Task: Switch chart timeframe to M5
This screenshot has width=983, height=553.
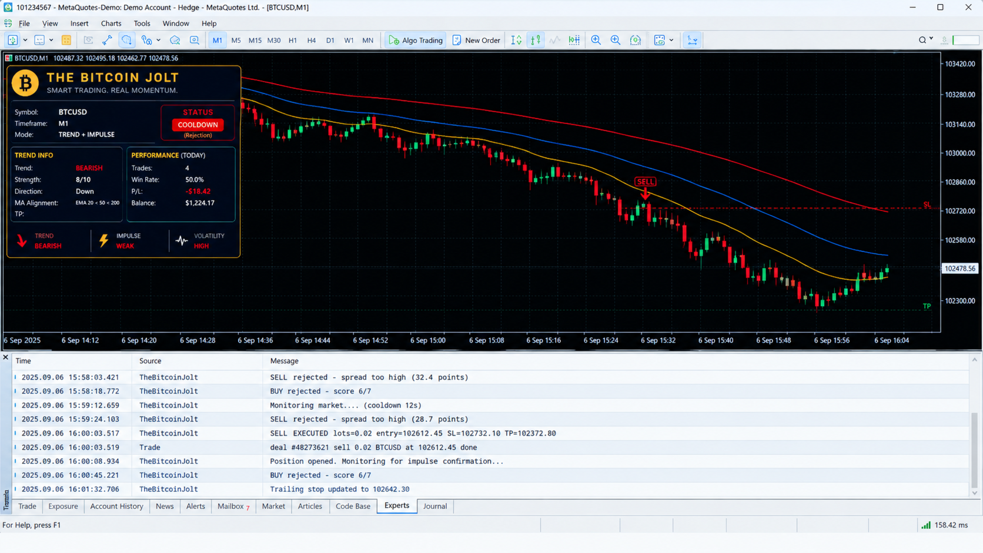Action: (236, 40)
